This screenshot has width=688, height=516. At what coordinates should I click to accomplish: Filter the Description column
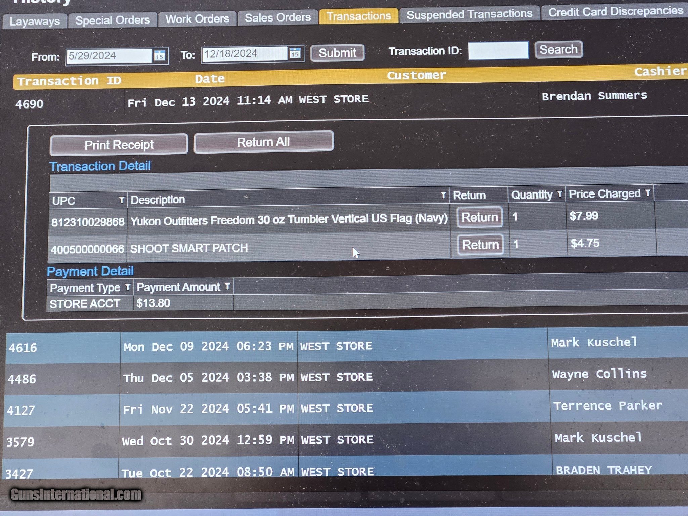click(443, 195)
